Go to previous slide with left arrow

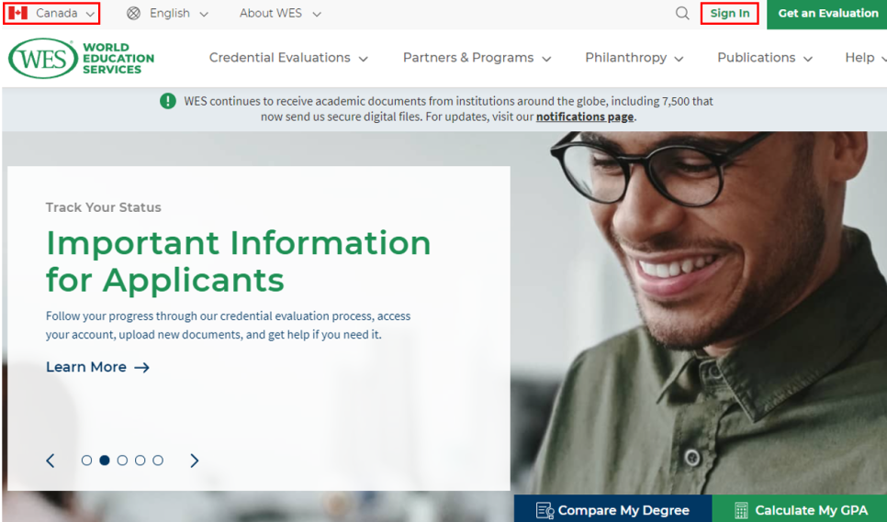(51, 461)
